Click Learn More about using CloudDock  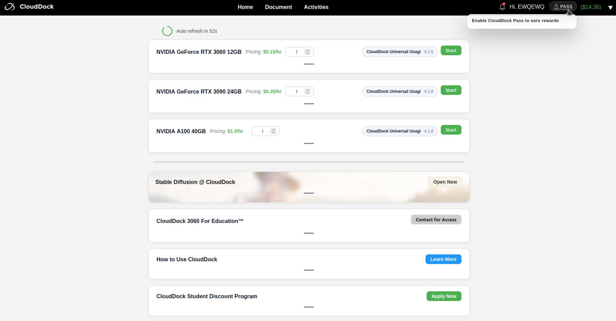tap(443, 259)
